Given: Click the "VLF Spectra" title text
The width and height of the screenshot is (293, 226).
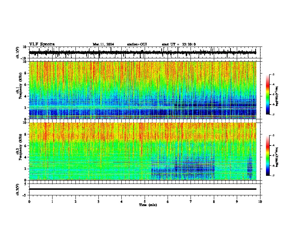Looking at the screenshot, I should coord(42,44).
